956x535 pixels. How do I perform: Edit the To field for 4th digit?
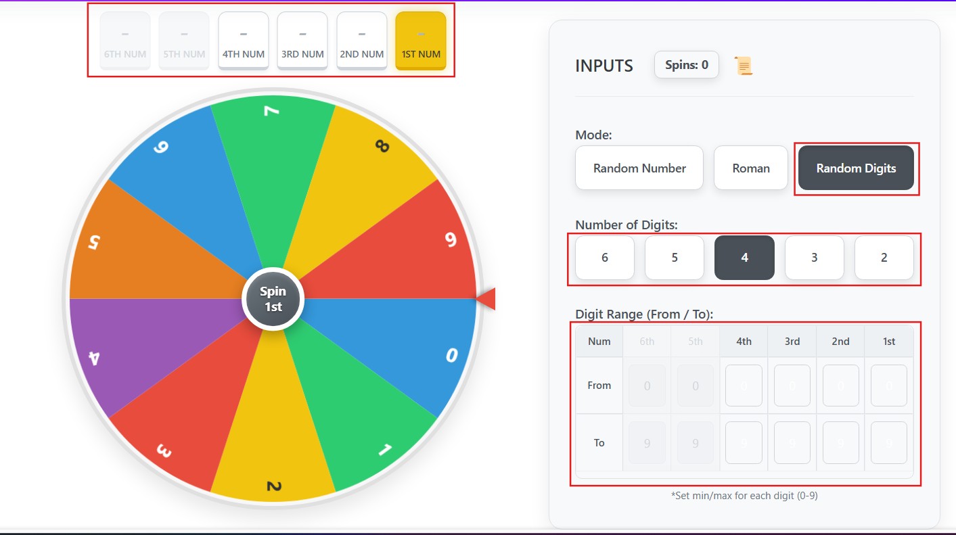click(744, 443)
